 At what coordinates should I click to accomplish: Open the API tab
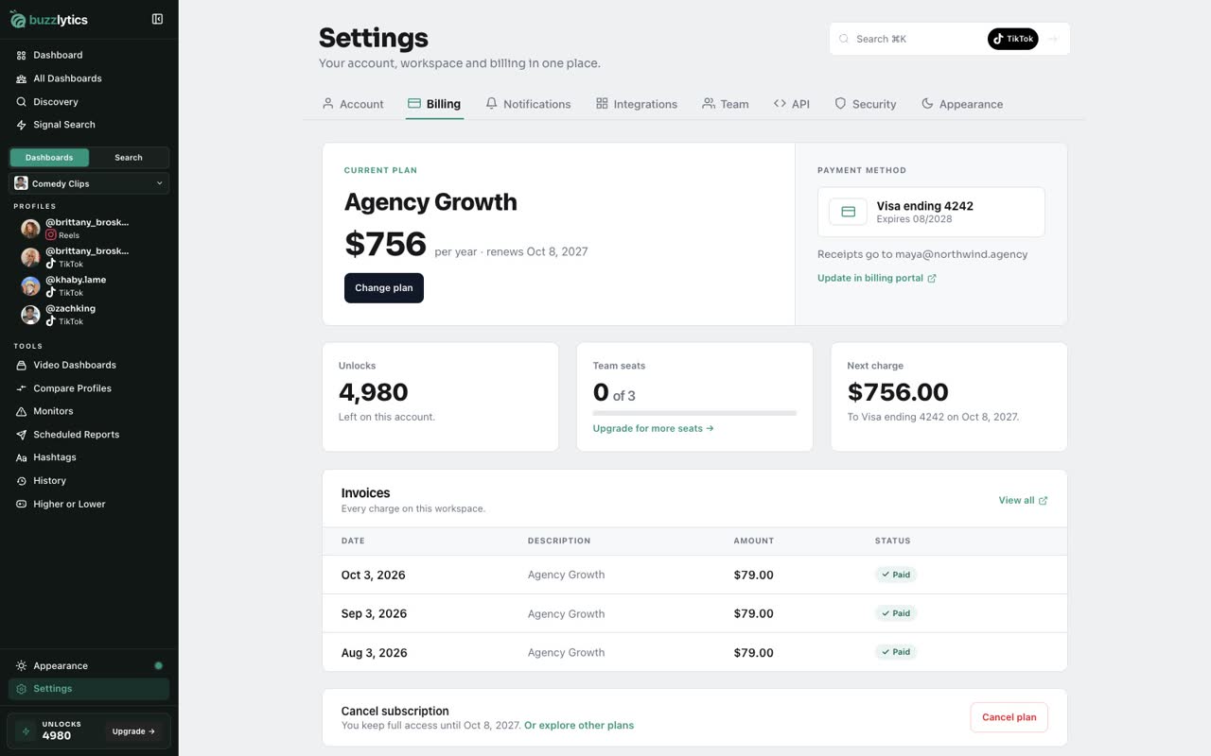(x=792, y=104)
